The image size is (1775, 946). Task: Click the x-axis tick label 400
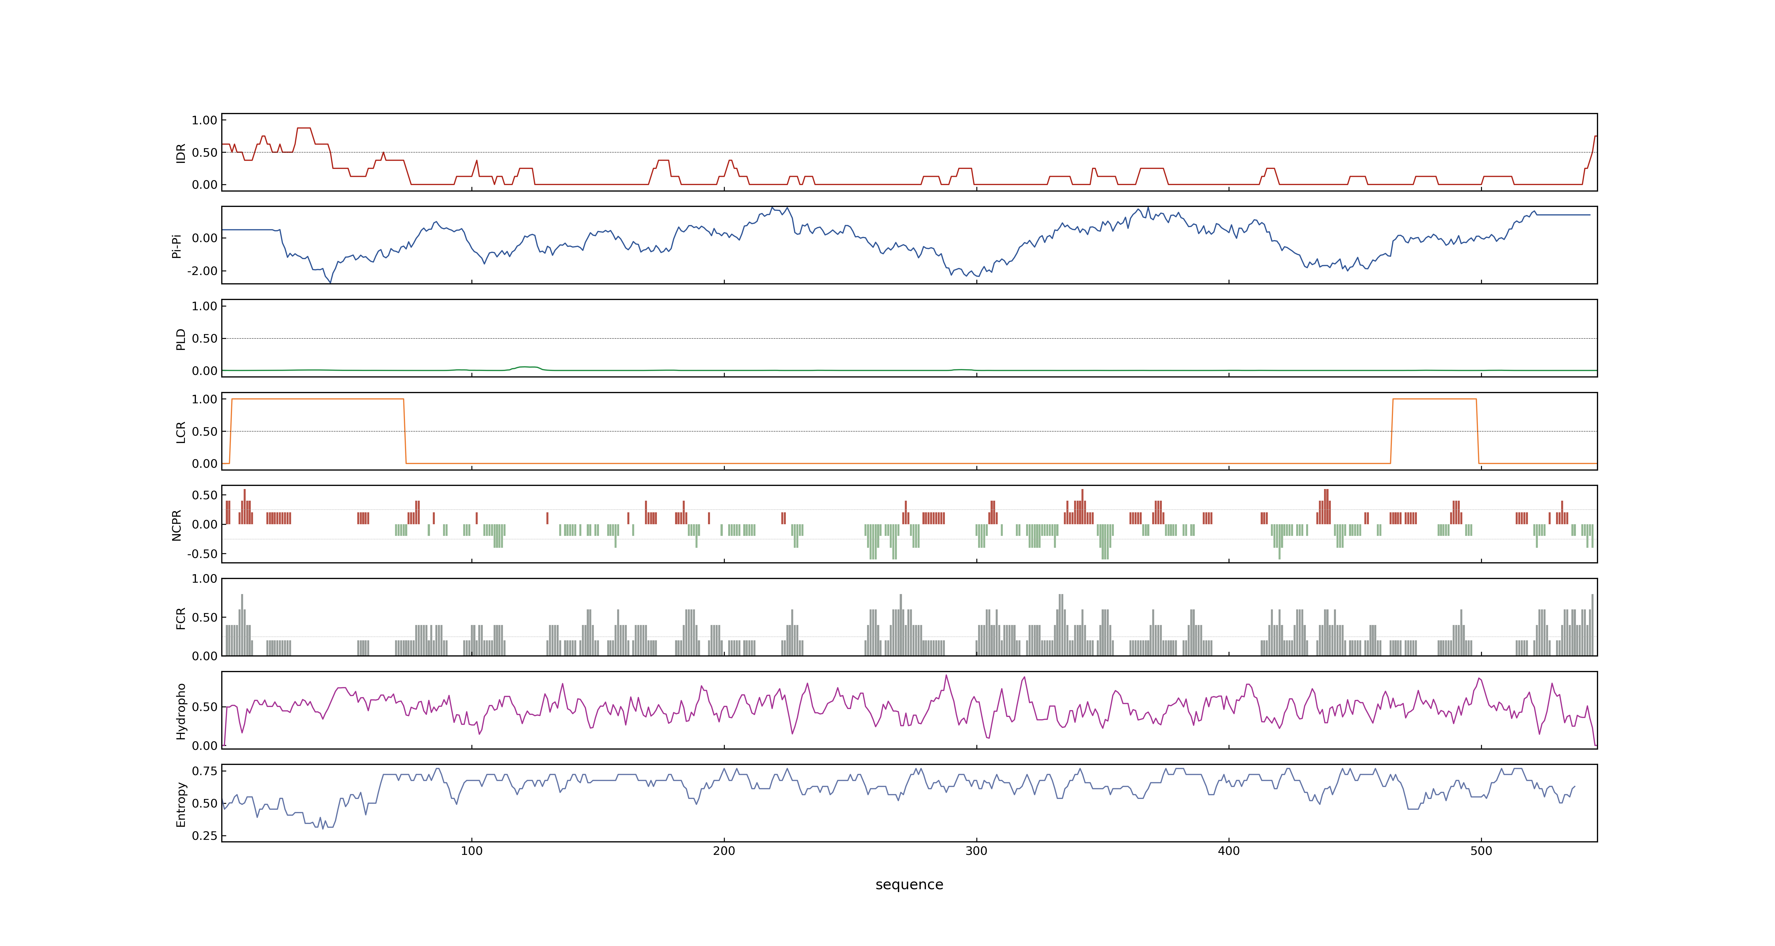pyautogui.click(x=1229, y=851)
